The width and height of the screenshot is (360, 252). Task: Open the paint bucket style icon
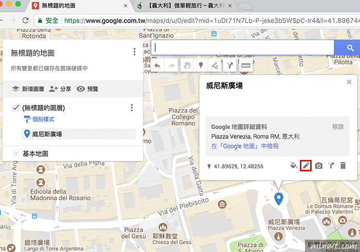[x=294, y=166]
